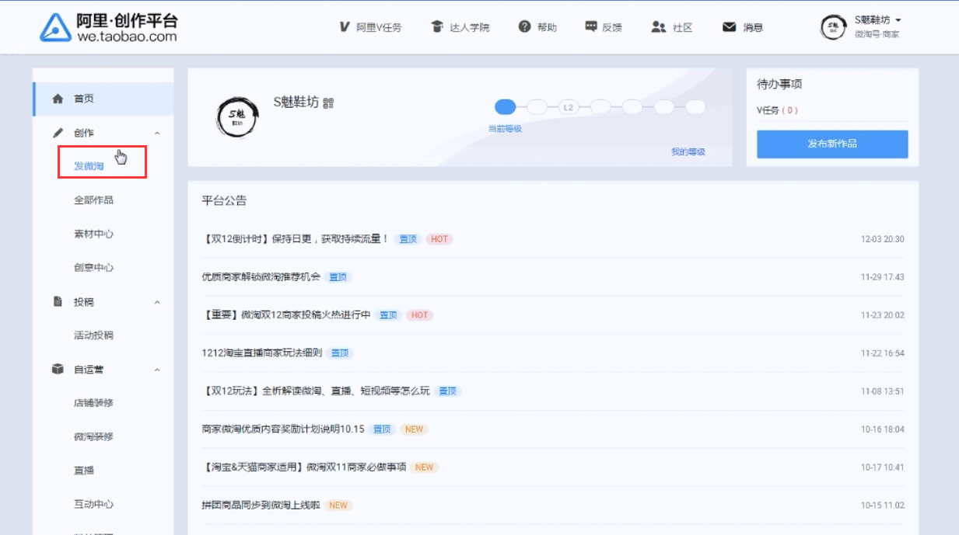Click the date 10-17 10:41
Image resolution: width=959 pixels, height=535 pixels.
coord(883,467)
